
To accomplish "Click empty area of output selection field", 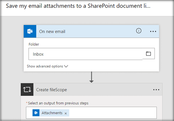I will click(116, 113).
